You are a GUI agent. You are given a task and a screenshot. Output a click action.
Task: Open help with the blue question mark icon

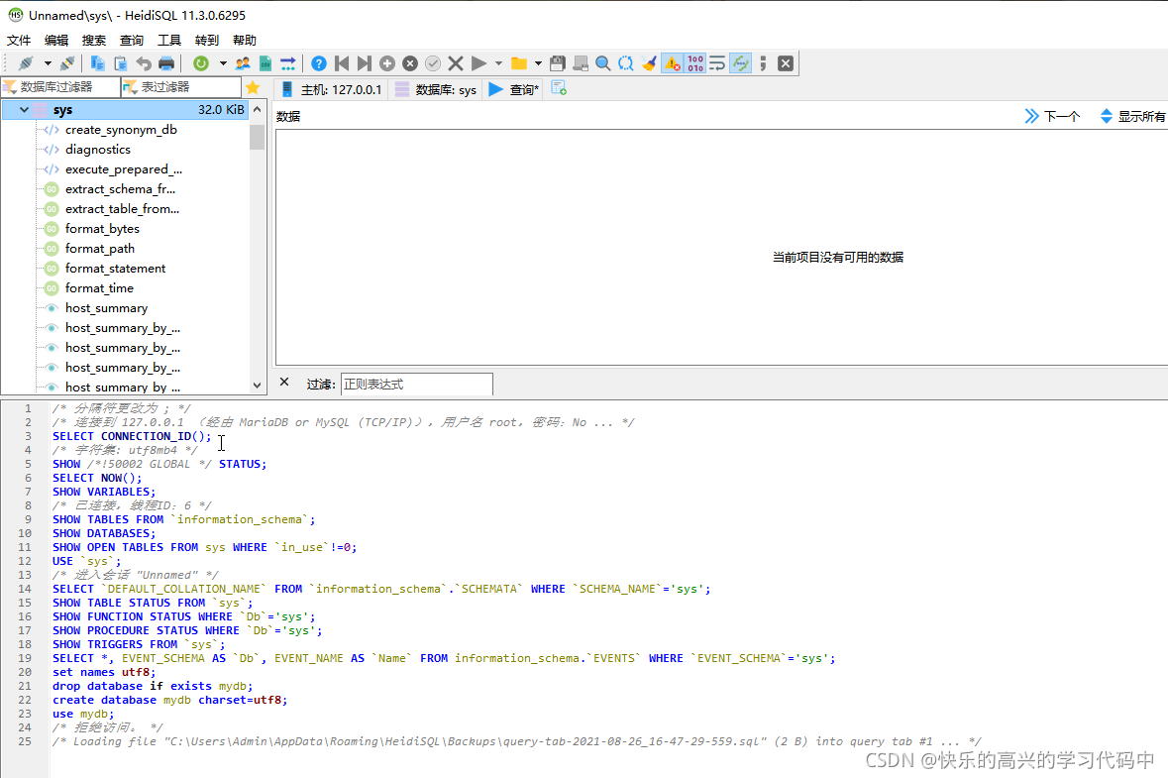pyautogui.click(x=319, y=63)
